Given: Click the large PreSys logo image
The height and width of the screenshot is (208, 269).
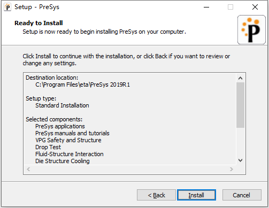Looking at the screenshot, I should pyautogui.click(x=251, y=29).
